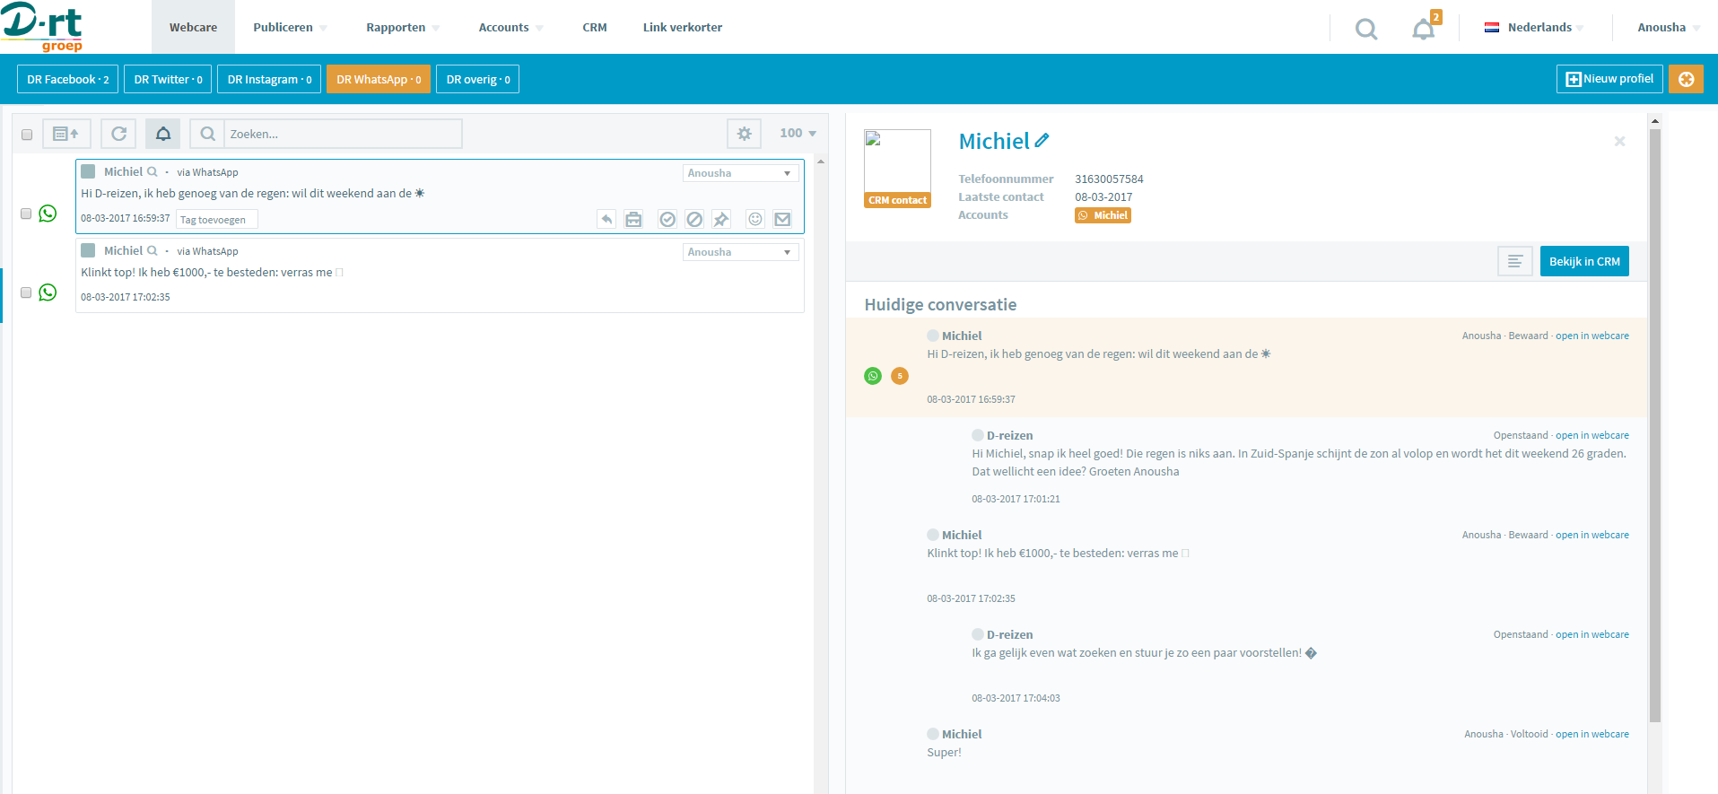Click the briefcase case icon on first message

(633, 219)
